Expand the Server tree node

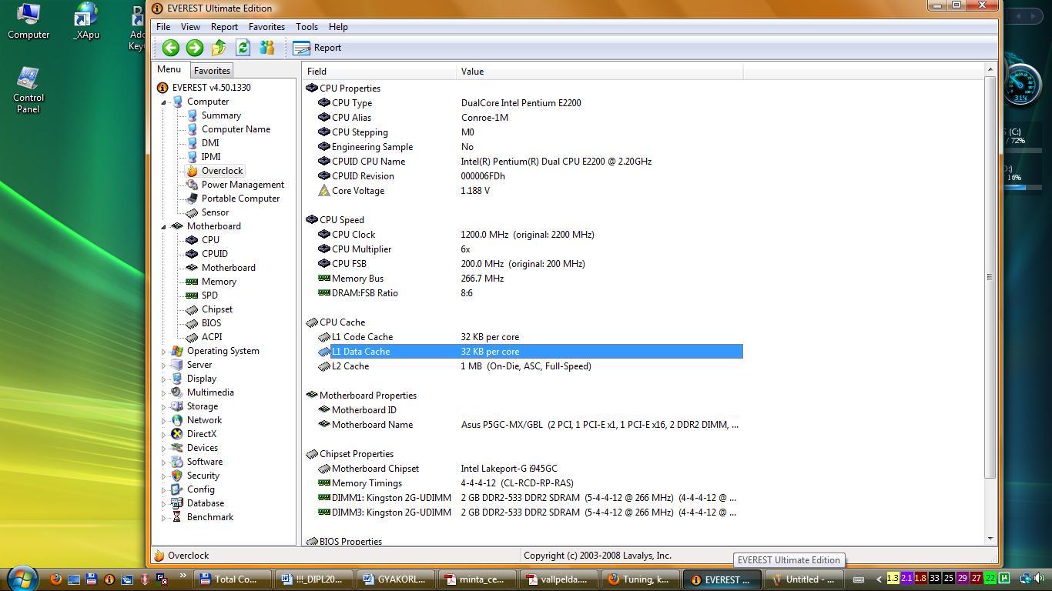coord(163,366)
